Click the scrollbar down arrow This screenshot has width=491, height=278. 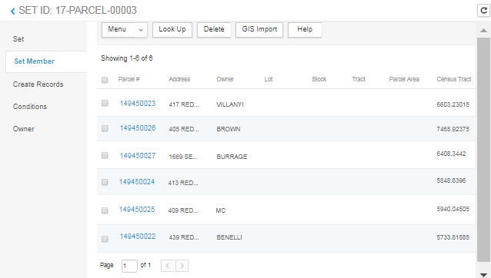pos(483,275)
